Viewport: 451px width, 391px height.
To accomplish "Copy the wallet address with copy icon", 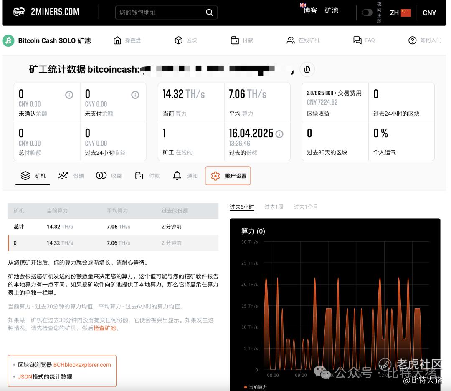I will coord(307,69).
